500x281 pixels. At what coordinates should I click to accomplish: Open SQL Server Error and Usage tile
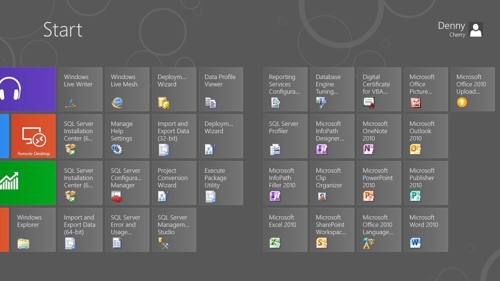[127, 230]
